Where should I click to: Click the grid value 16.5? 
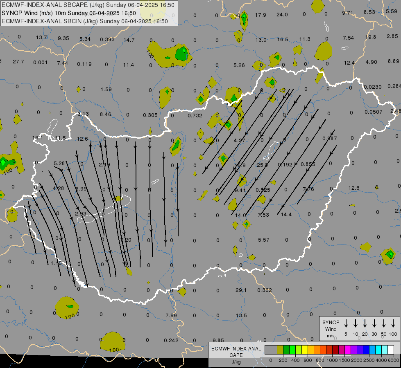point(283,39)
